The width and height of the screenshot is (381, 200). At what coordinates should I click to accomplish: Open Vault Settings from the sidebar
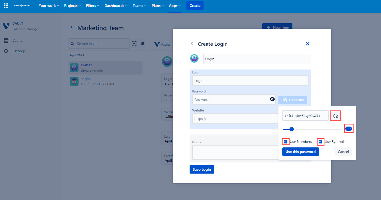click(18, 51)
